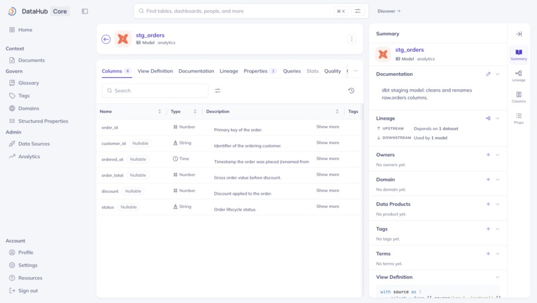Add a data product plus icon

click(488, 204)
